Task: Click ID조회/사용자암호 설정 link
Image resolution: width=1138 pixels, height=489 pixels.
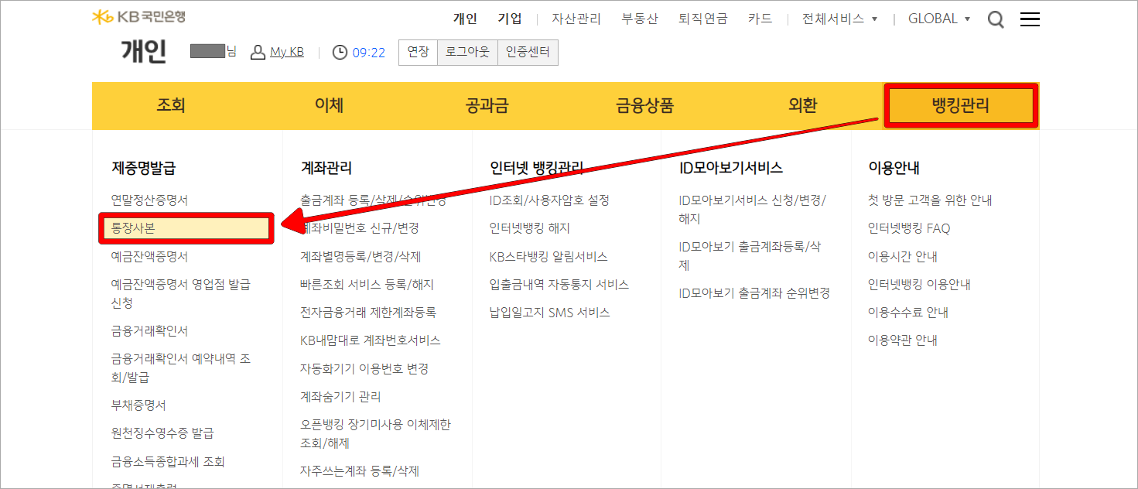Action: click(549, 200)
